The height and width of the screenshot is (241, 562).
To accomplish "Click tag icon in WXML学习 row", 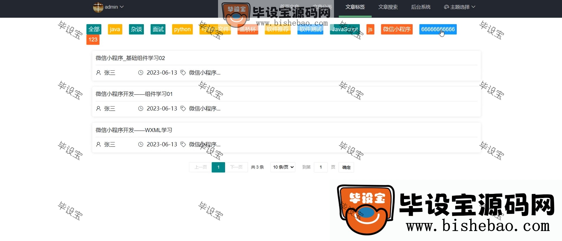I will [183, 144].
